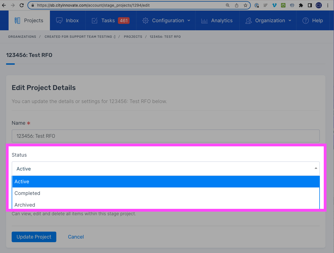Viewport: 334px width, 253px height.
Task: Go to PROJECTS breadcrumb
Action: (x=133, y=37)
